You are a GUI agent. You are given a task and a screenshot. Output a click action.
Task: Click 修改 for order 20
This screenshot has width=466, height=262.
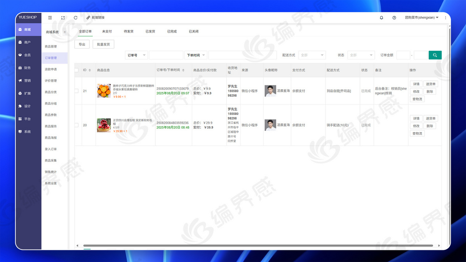[x=416, y=126]
